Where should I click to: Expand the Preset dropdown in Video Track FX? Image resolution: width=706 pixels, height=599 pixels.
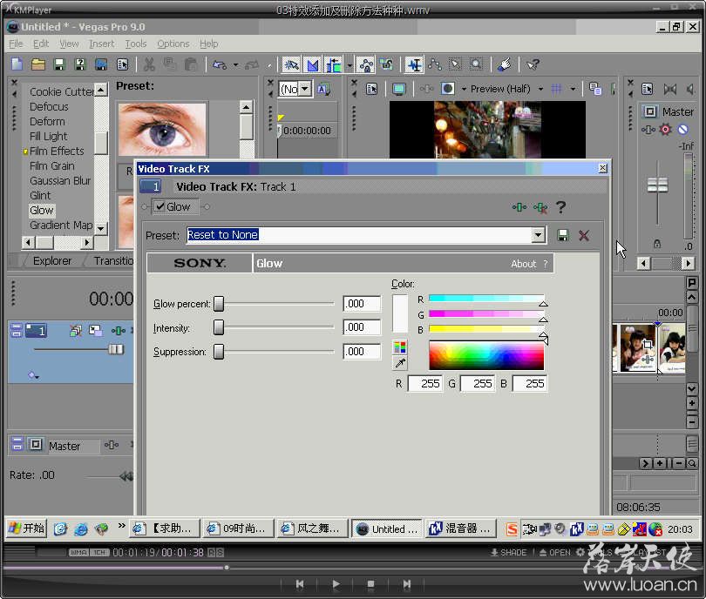point(538,235)
